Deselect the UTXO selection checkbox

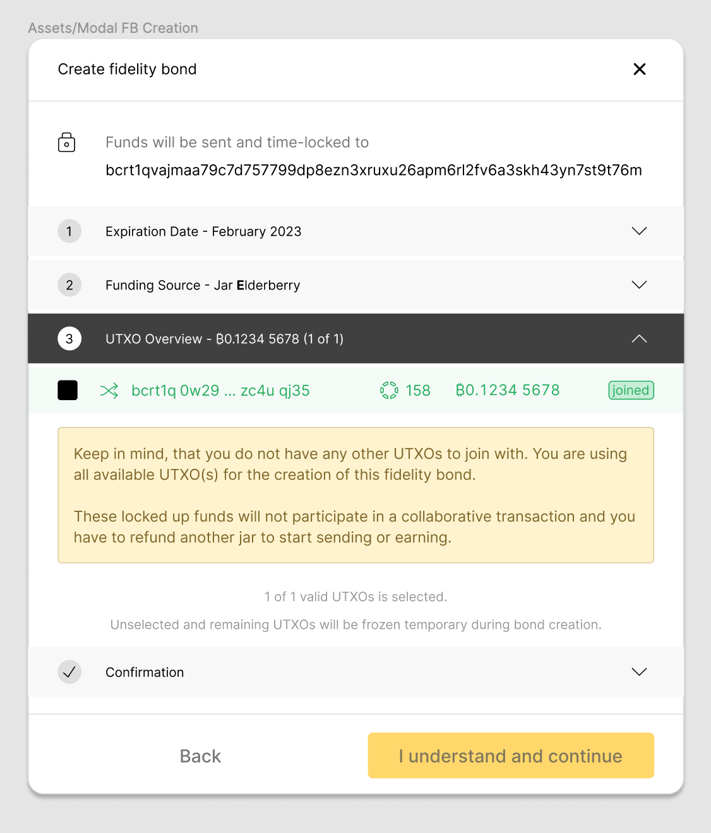(x=67, y=390)
